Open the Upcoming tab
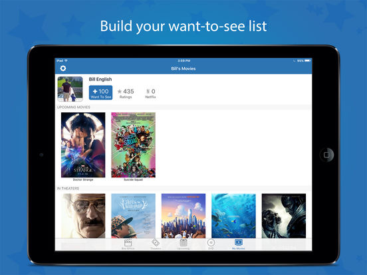 (183, 244)
